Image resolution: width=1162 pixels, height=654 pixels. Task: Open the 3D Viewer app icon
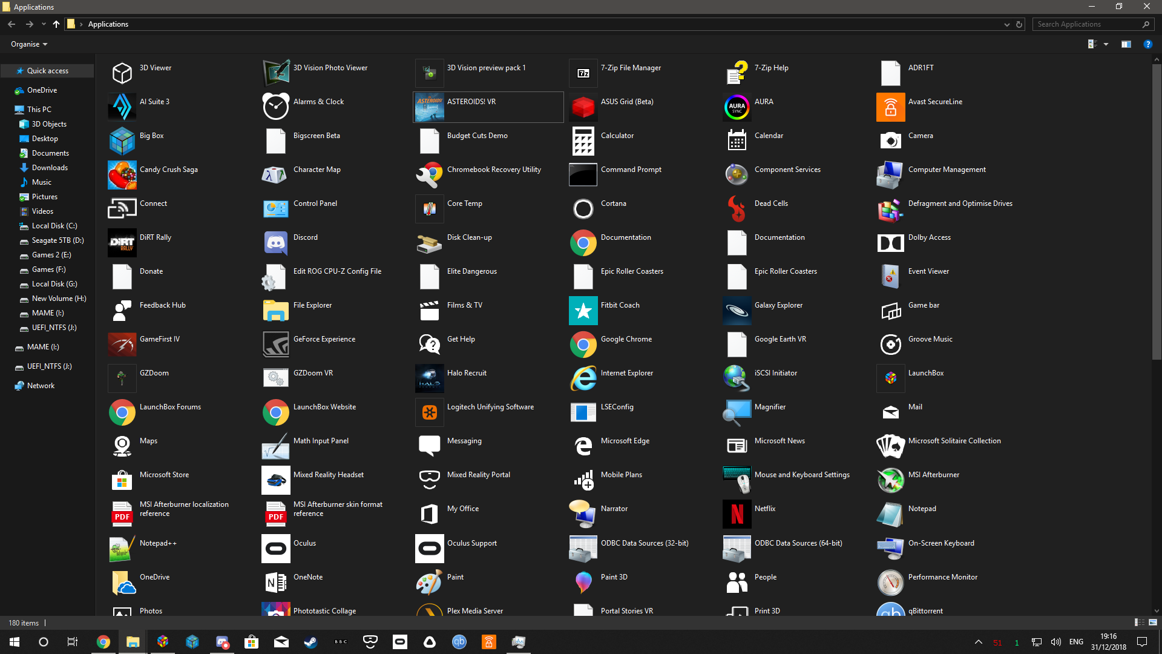[x=122, y=73]
